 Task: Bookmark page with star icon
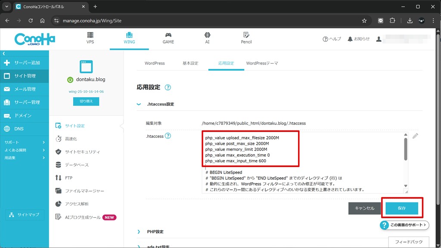coord(364,21)
